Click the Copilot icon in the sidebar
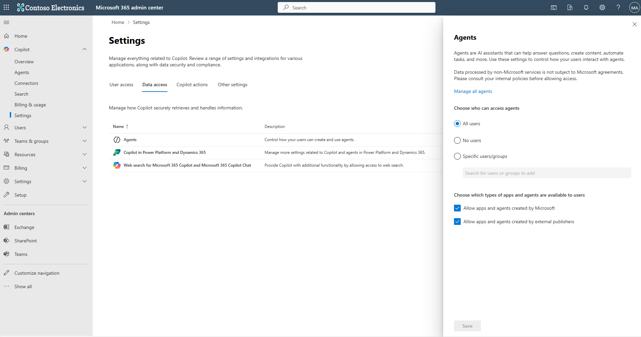Viewport: 641px width, 337px height. tap(6, 49)
